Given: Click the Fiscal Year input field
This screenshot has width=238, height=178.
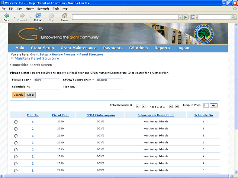Looking at the screenshot, I should pyautogui.click(x=46, y=80).
